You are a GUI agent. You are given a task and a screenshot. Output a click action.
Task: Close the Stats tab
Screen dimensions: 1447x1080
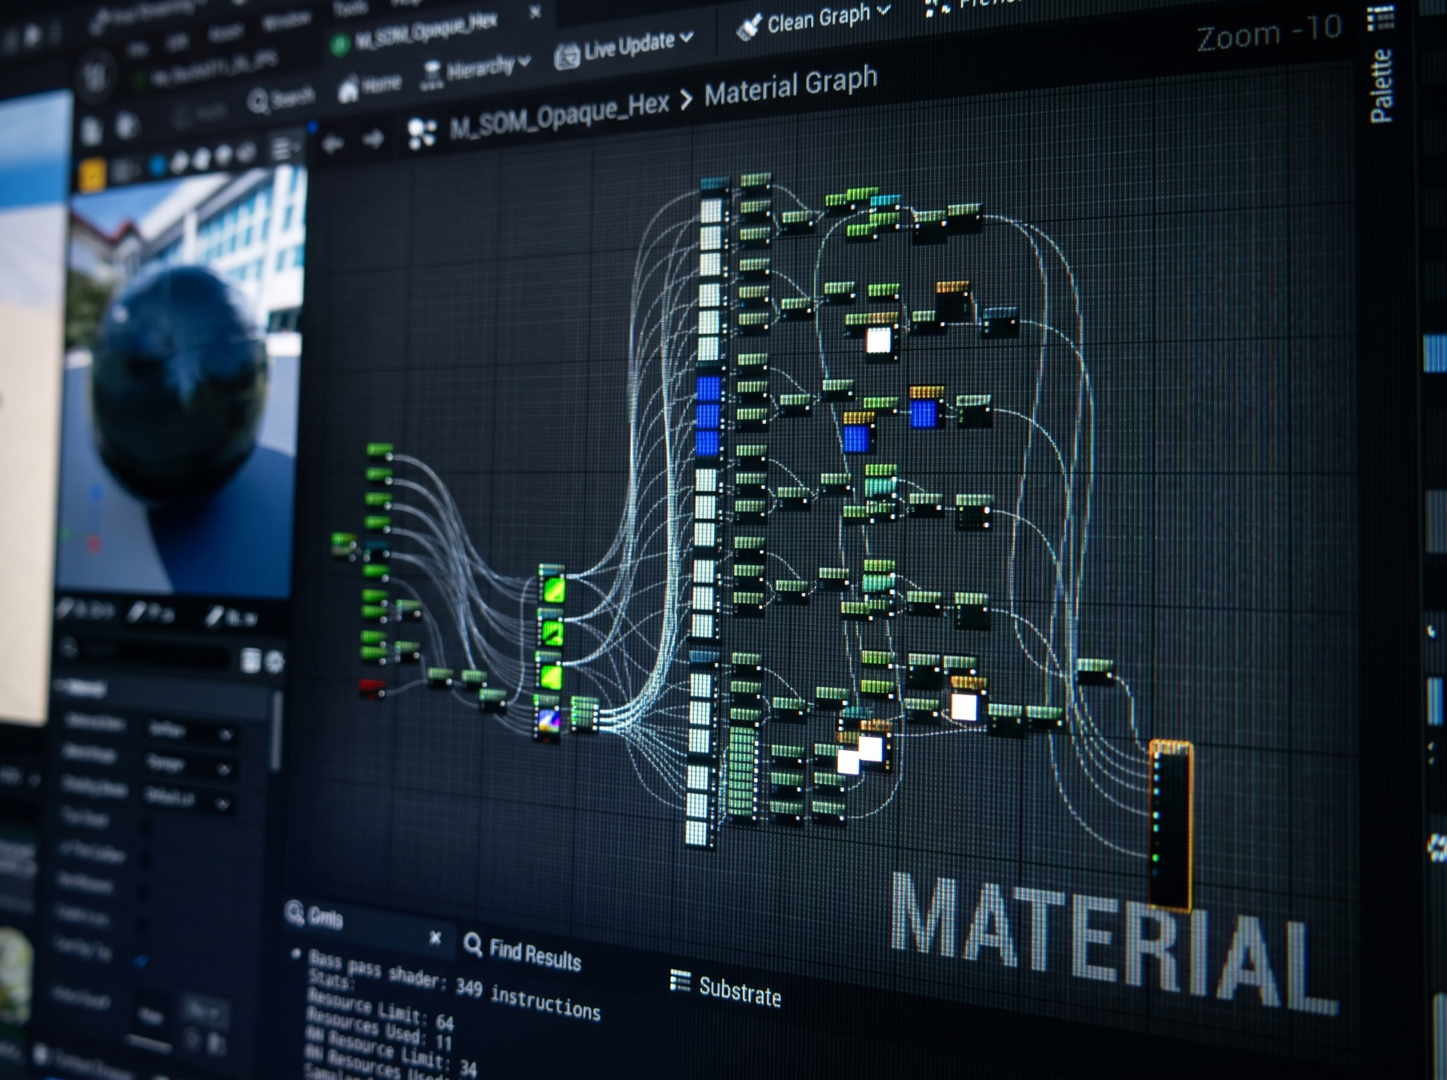pos(435,938)
